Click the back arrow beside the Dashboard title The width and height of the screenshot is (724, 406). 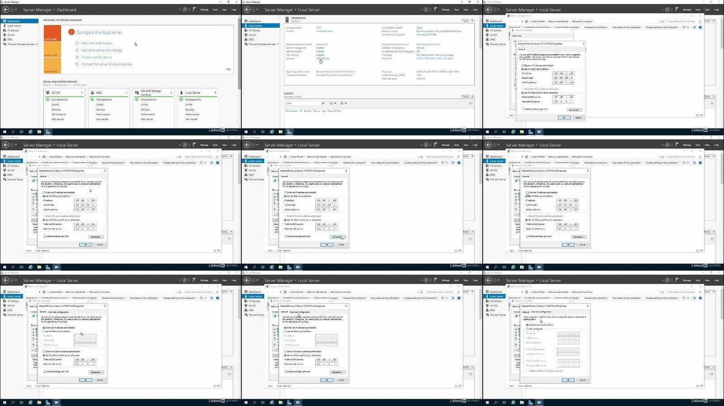(6, 9)
